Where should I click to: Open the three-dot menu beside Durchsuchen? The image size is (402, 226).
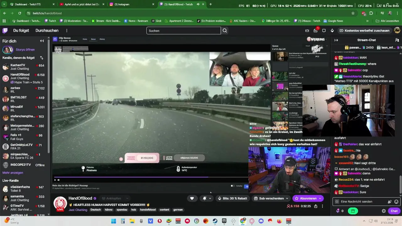tap(67, 30)
